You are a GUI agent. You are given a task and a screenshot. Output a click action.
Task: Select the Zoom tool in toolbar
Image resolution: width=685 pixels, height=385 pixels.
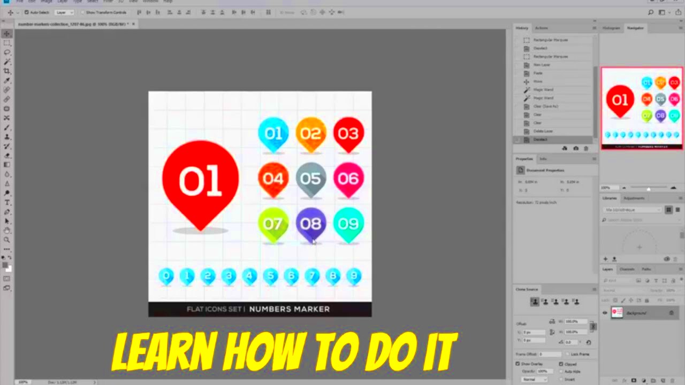7,240
